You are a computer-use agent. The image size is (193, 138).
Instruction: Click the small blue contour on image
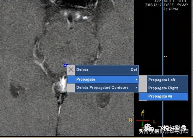pos(65,65)
